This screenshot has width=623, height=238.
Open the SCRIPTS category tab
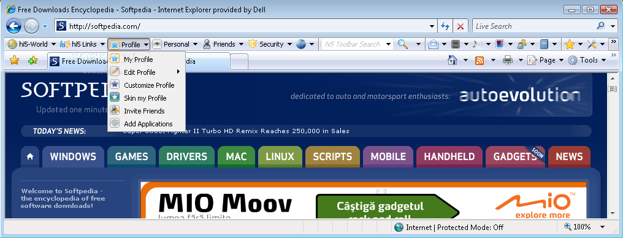332,156
